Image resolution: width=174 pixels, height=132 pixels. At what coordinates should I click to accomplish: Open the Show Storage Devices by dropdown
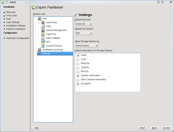tap(87, 46)
